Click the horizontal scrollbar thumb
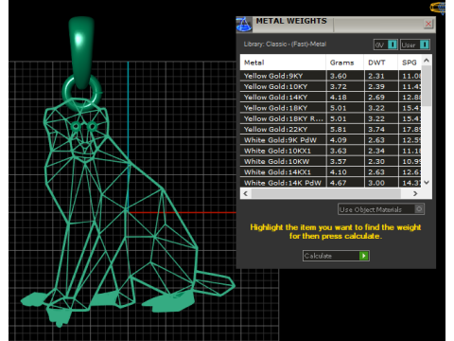 326,193
